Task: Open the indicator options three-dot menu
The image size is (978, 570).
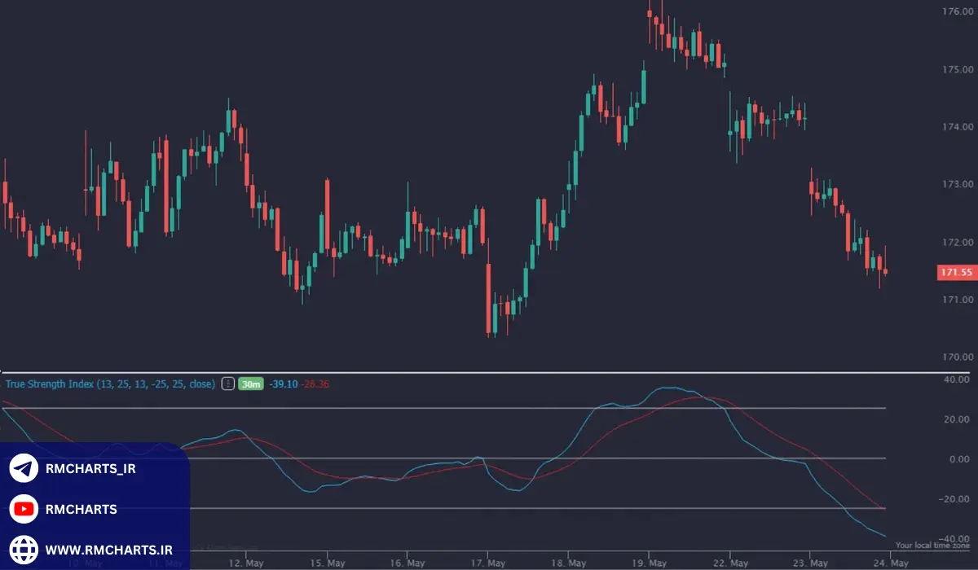Action: [x=228, y=384]
